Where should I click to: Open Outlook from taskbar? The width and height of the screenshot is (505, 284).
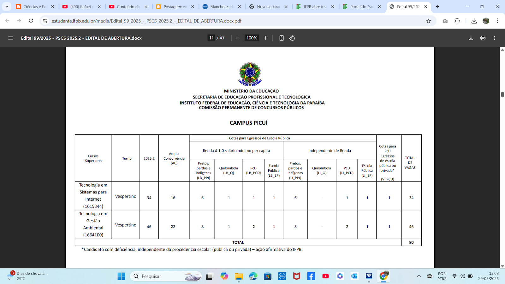354,276
